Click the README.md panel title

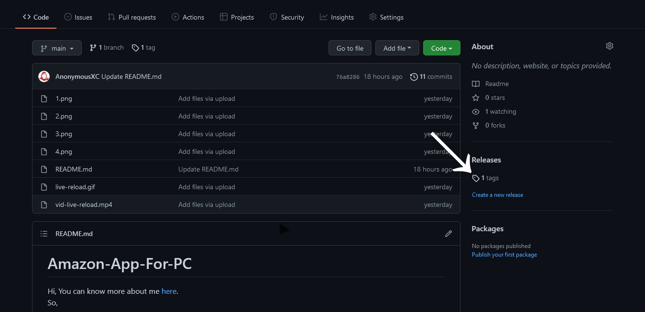(74, 234)
